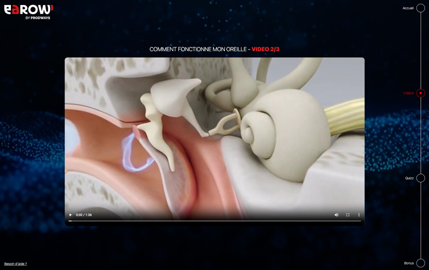
Task: Click the 0:00 / 1:36 time display
Action: coord(84,215)
